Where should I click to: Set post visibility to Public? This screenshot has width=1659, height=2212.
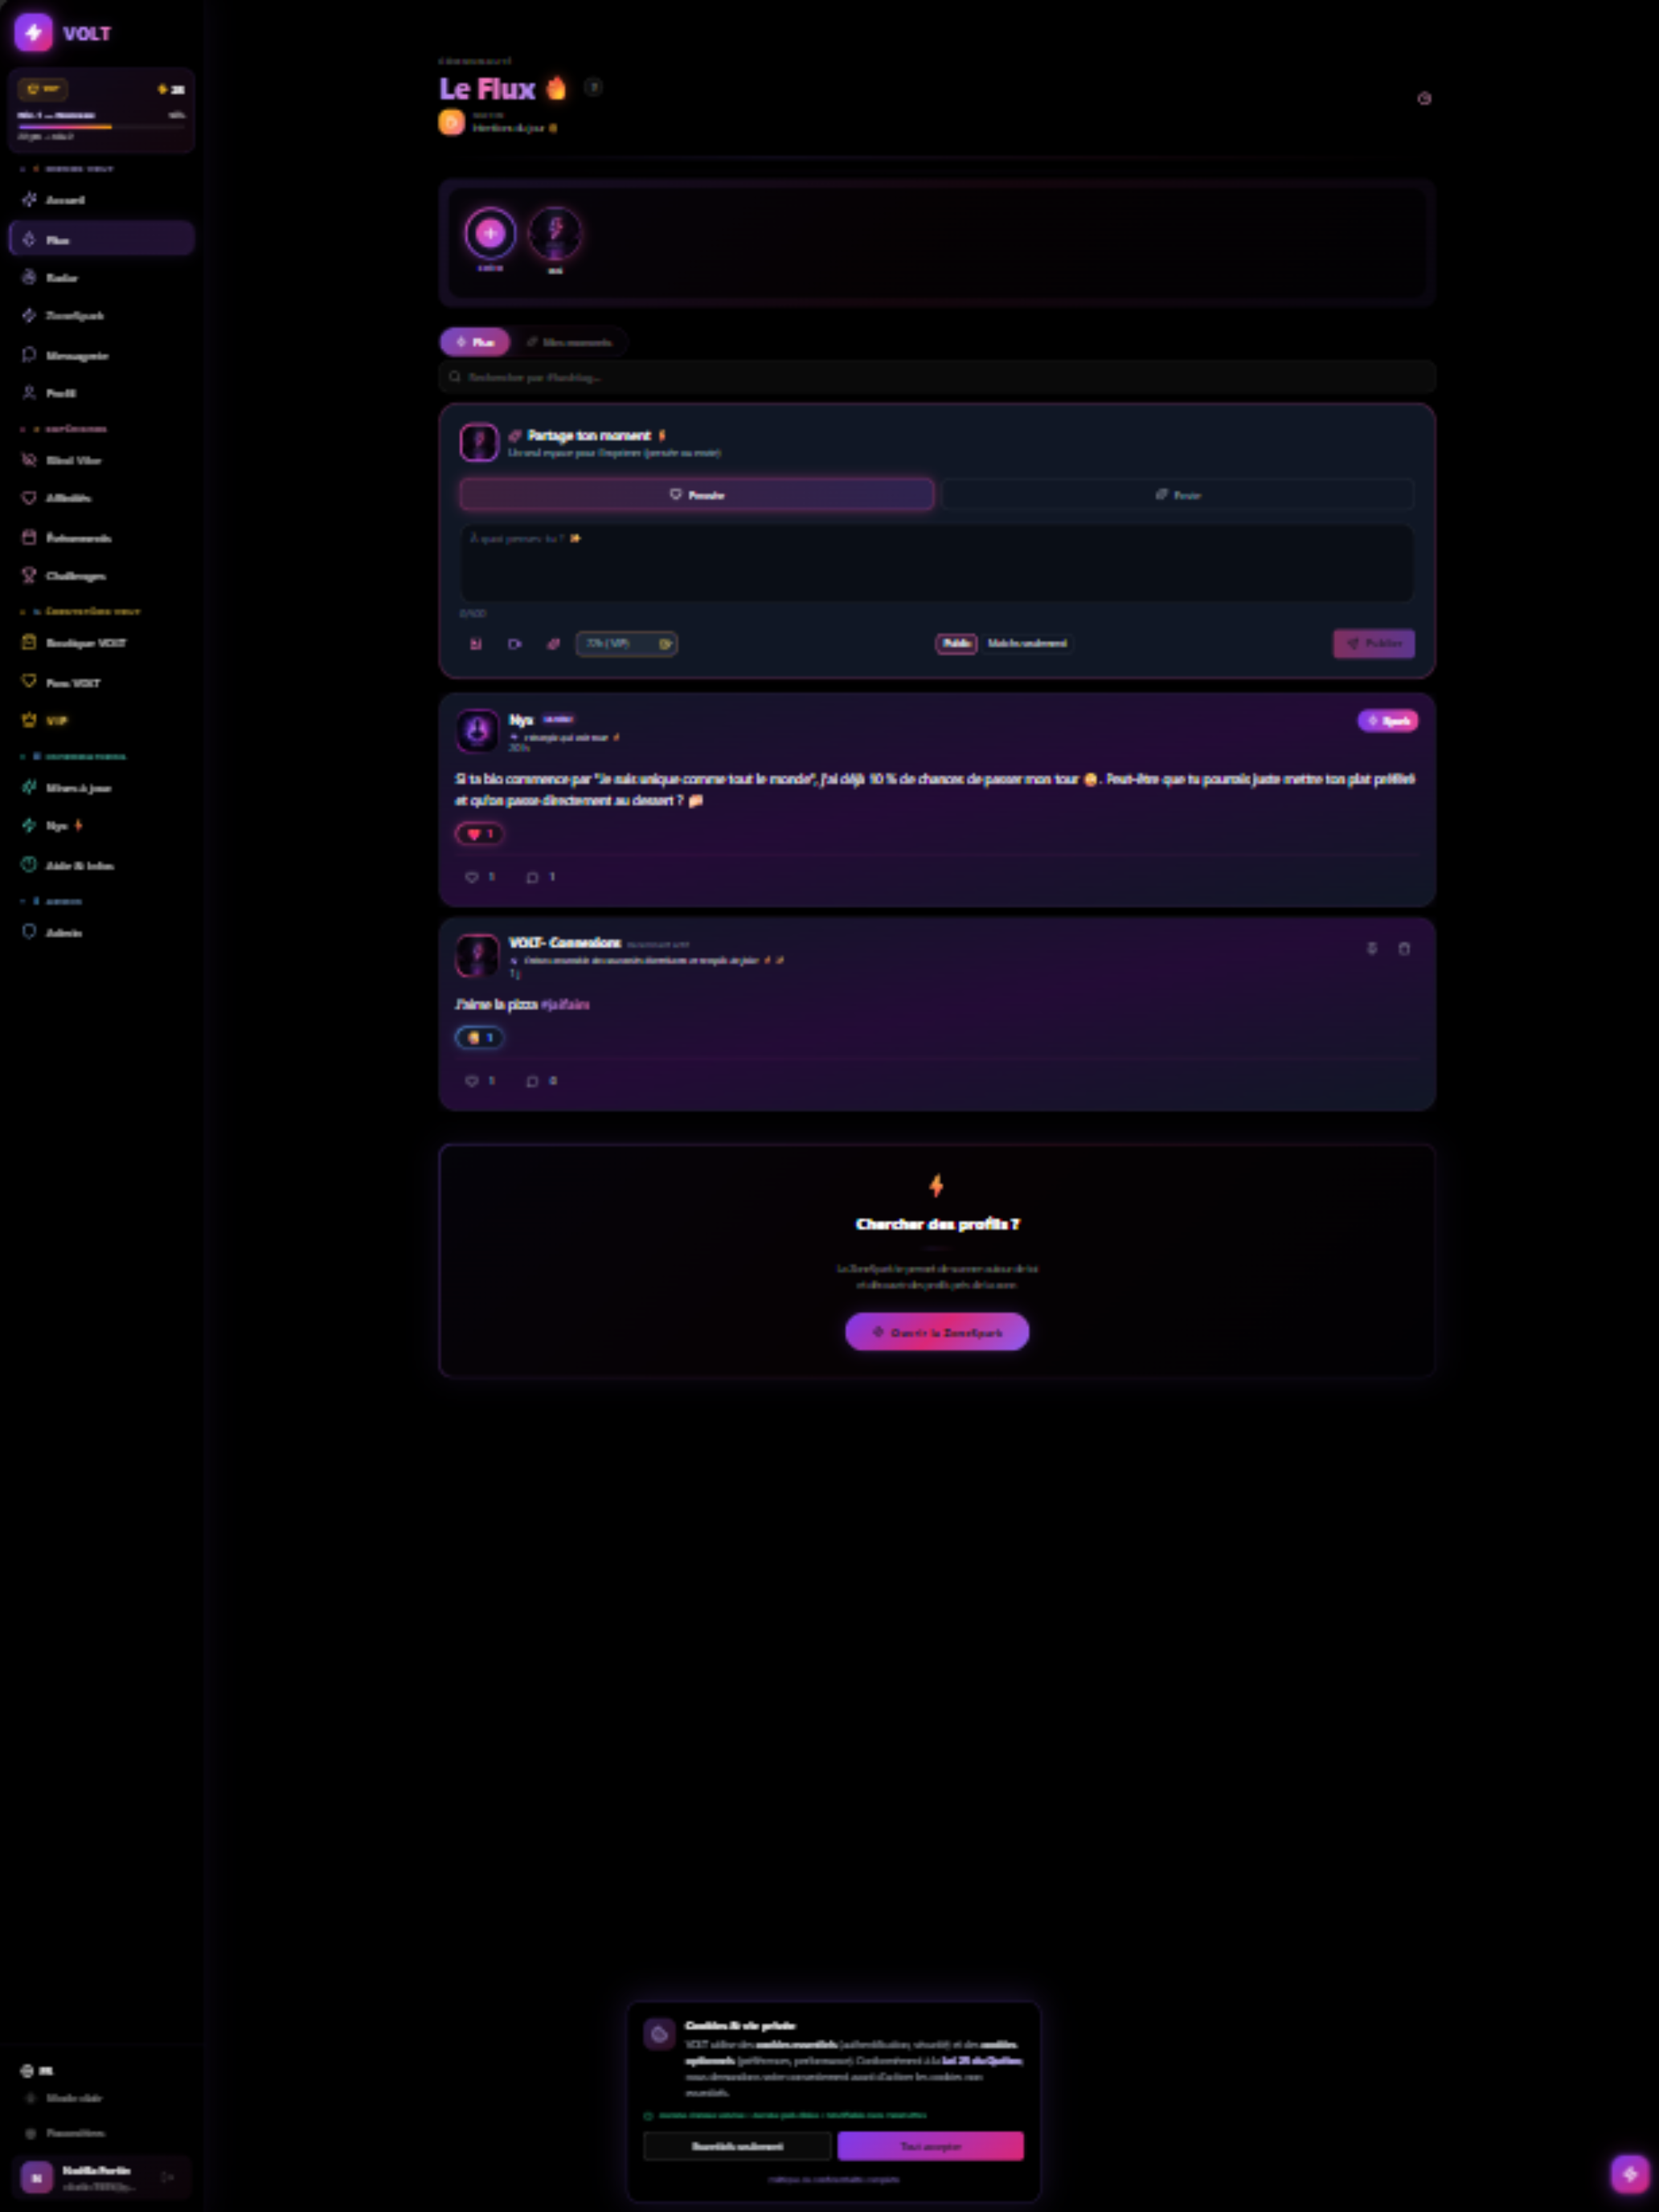click(956, 644)
